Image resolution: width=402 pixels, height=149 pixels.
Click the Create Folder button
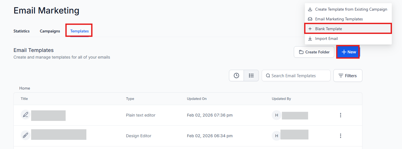click(314, 52)
